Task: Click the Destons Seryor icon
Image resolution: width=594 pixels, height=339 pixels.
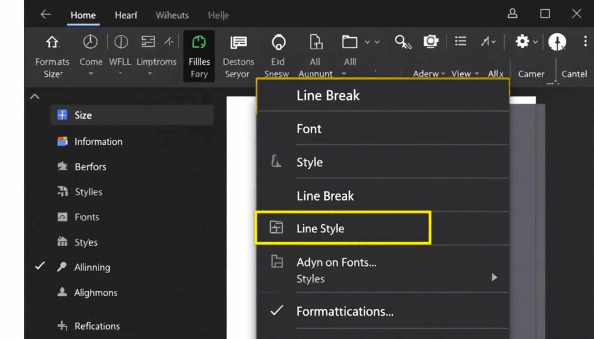Action: coord(238,42)
